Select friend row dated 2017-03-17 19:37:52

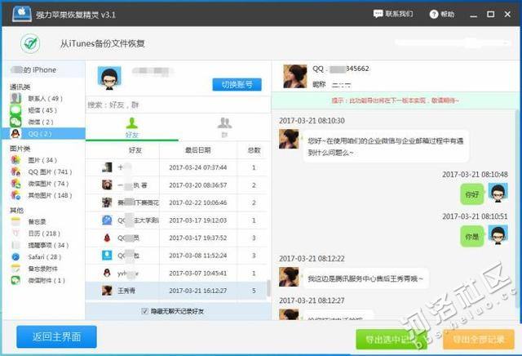(x=177, y=238)
